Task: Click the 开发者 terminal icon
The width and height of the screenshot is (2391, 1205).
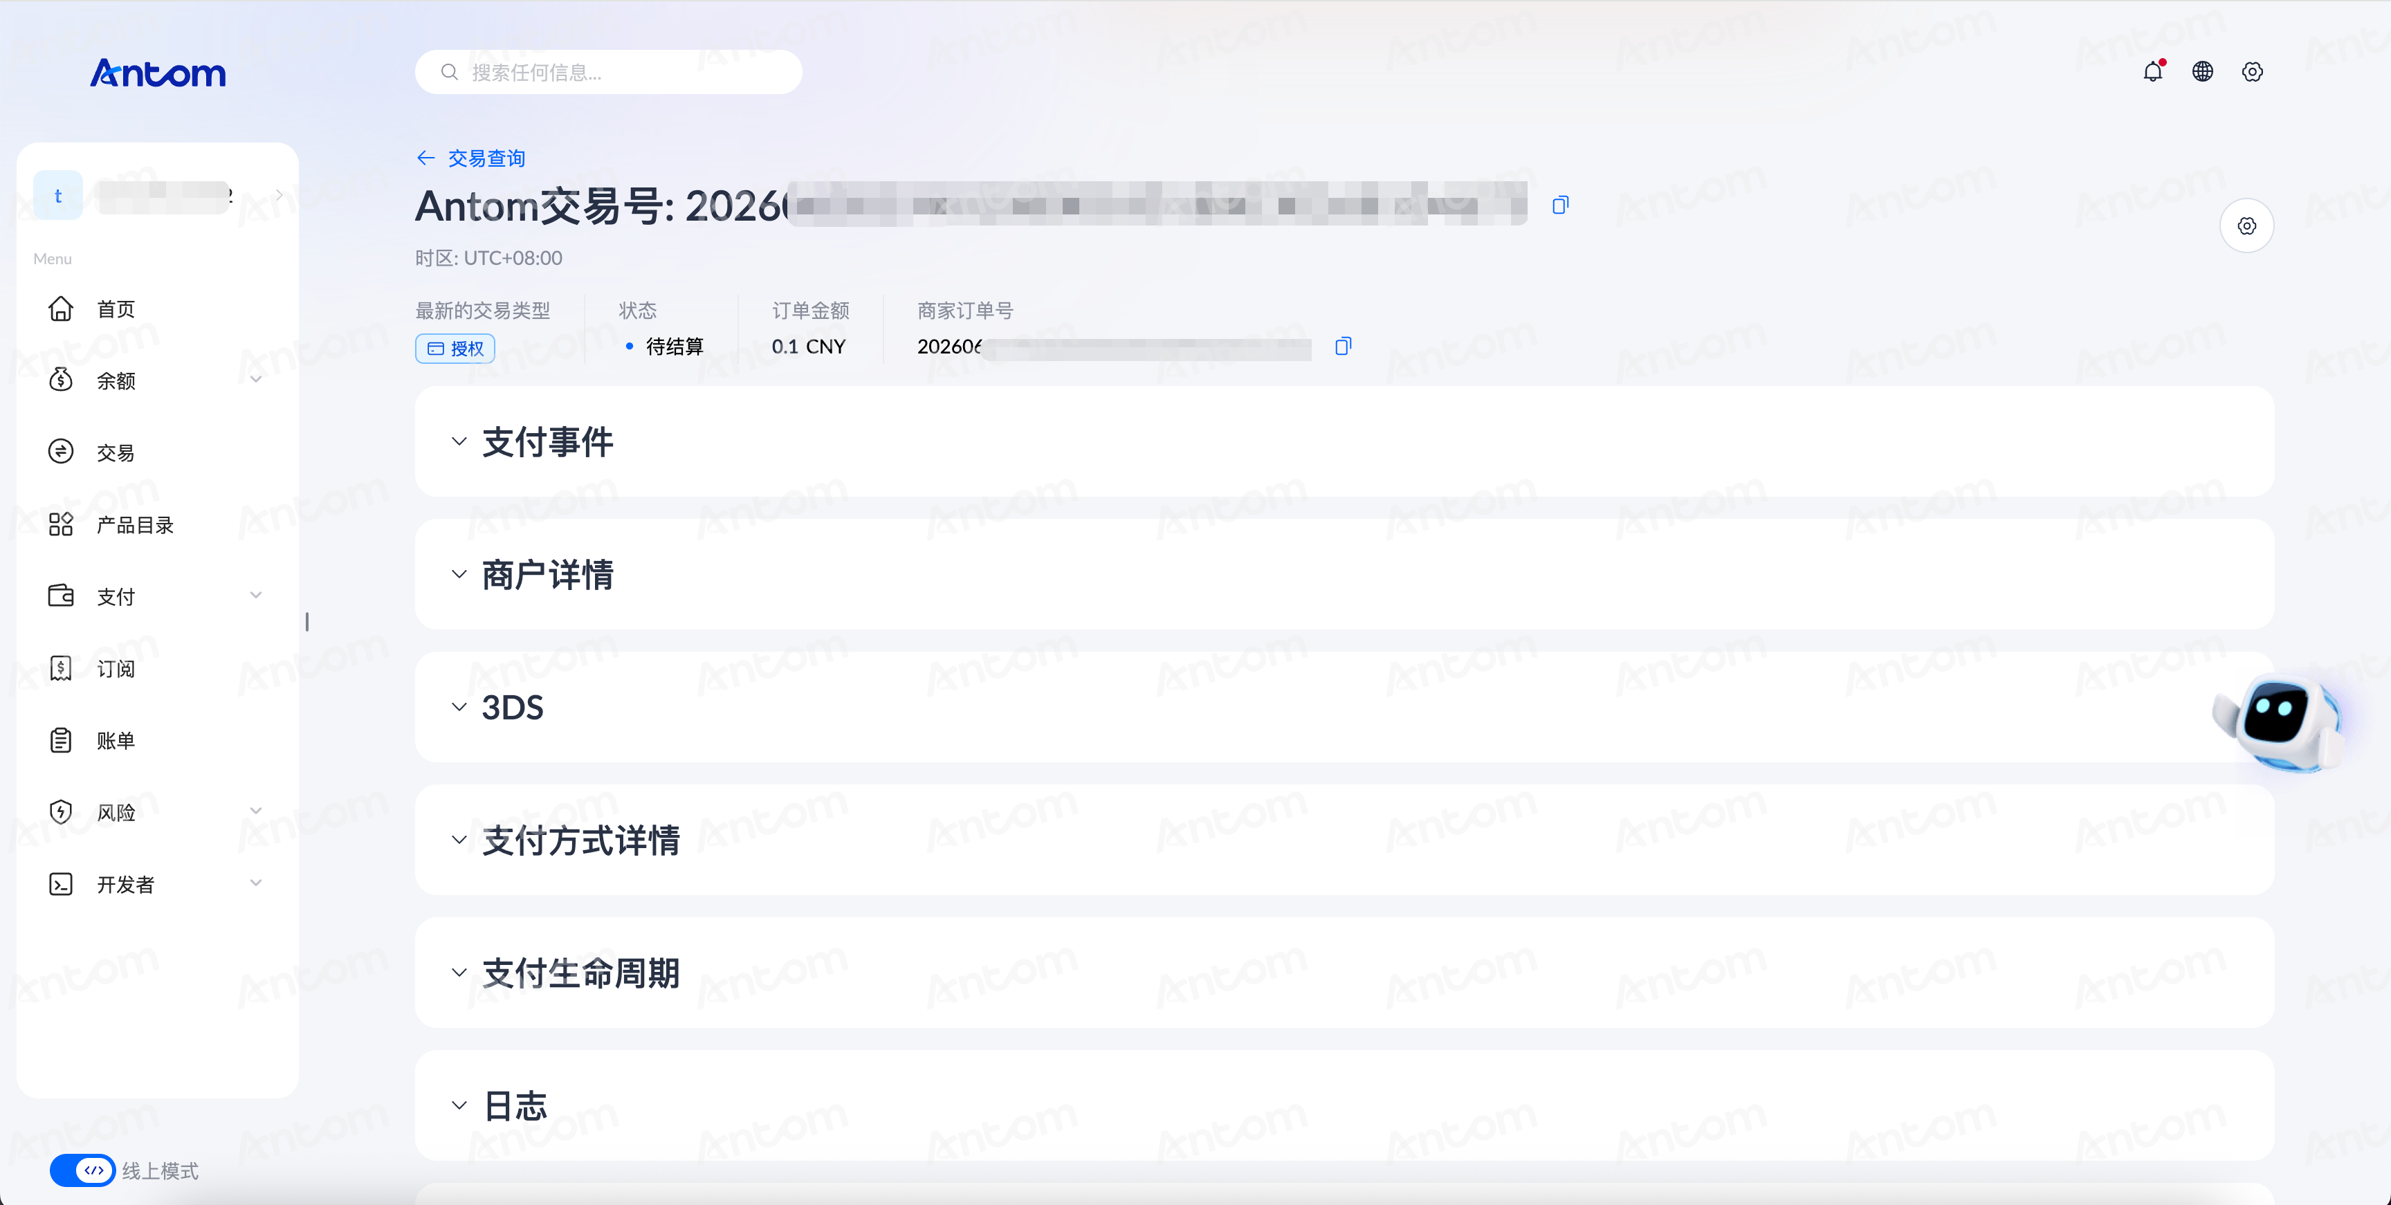Action: (x=60, y=884)
